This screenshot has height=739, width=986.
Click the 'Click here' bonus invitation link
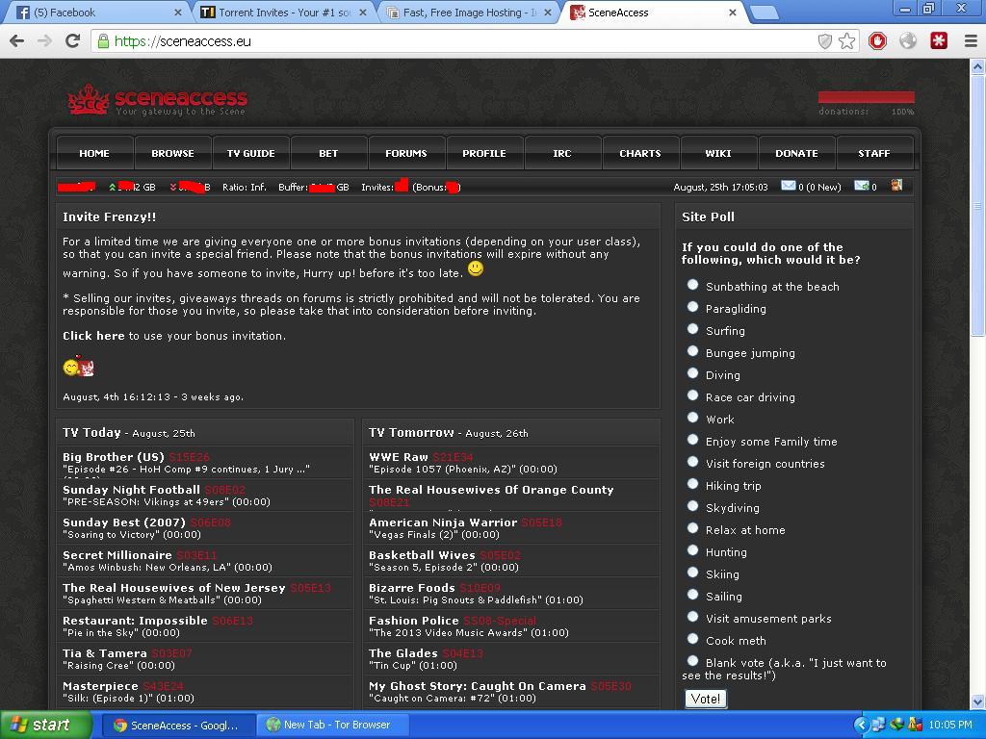click(93, 336)
